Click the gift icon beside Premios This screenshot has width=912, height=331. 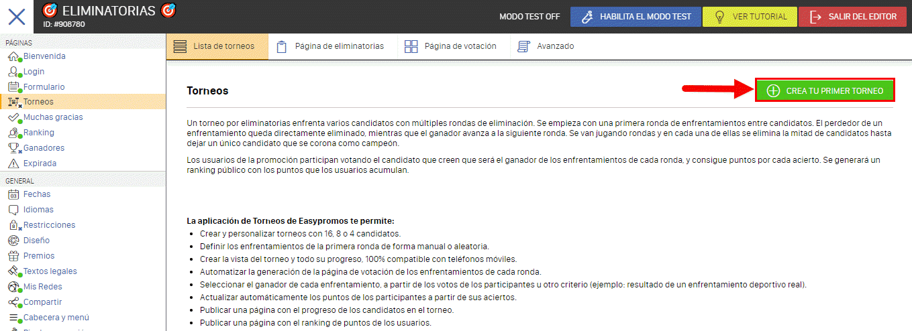(13, 256)
